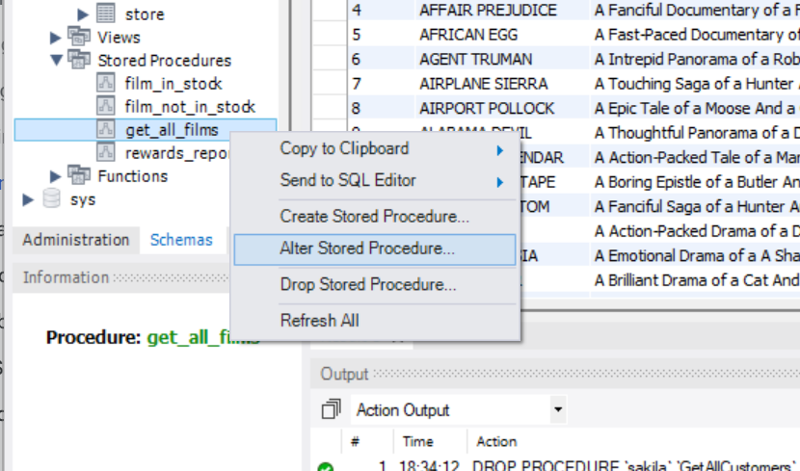Expand the Functions node

[x=55, y=176]
